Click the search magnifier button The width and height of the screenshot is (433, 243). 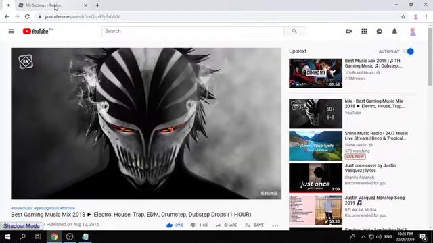coord(294,31)
